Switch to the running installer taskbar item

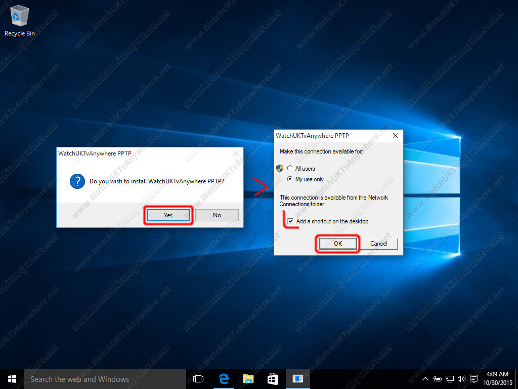[297, 379]
